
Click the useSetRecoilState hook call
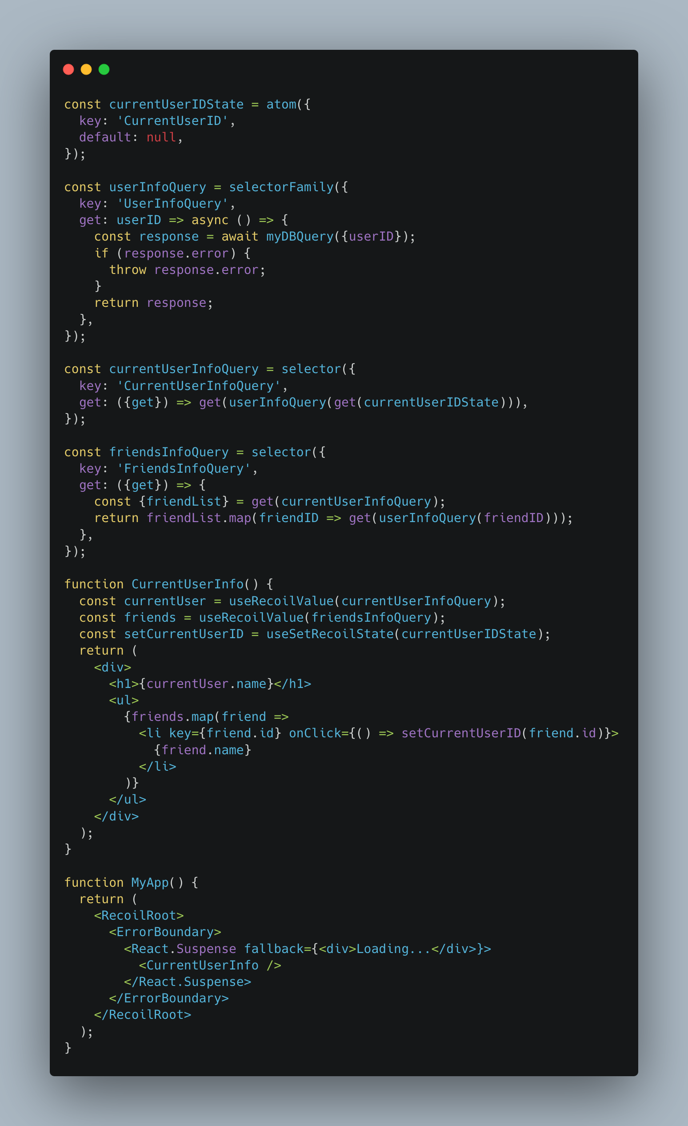pos(330,634)
